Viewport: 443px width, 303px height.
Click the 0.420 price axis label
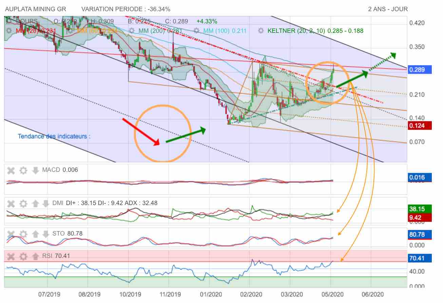(417, 23)
